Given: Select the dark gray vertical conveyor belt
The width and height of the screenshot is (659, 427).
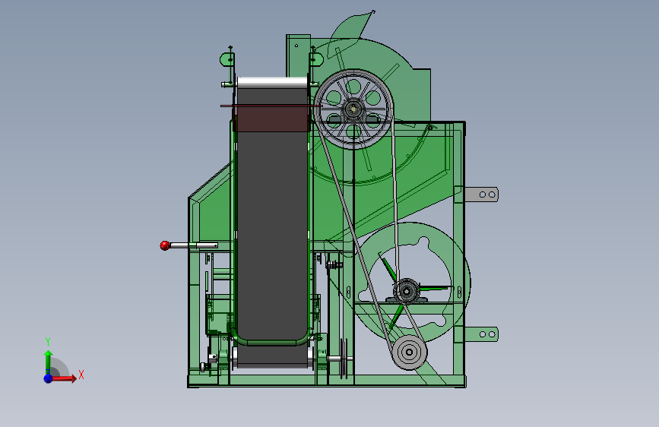Looking at the screenshot, I should click(x=272, y=227).
